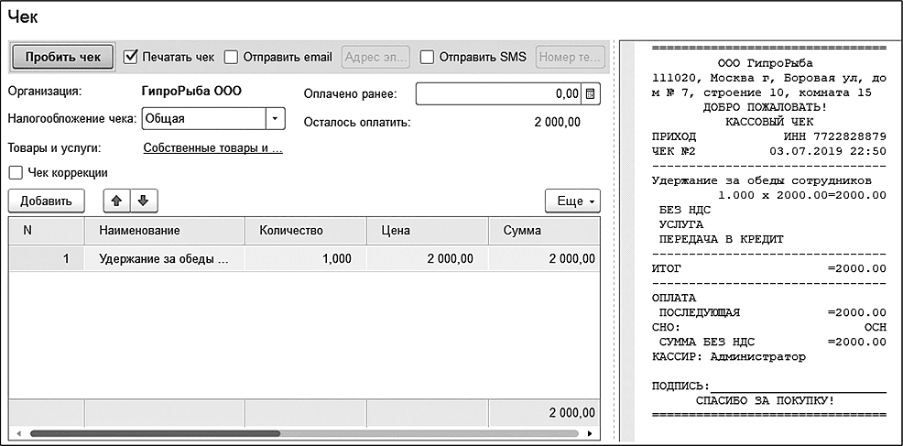903x446 pixels.
Task: Toggle the Печатать чек checkbox
Action: pos(130,57)
